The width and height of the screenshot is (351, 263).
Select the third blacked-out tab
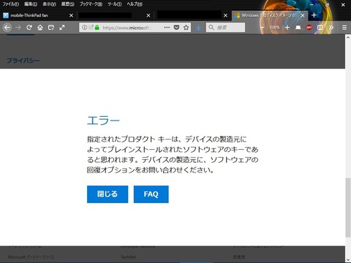(189, 15)
